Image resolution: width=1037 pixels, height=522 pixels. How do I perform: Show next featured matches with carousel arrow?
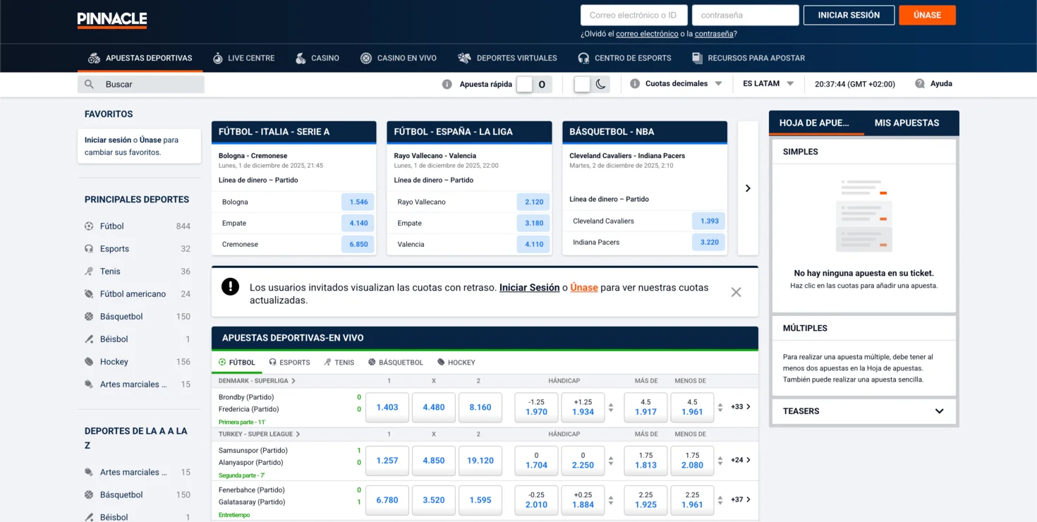(x=748, y=188)
